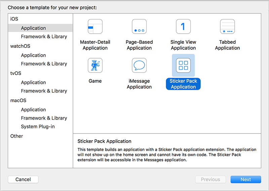Choose the Game template icon
The image size is (269, 191).
coord(95,65)
